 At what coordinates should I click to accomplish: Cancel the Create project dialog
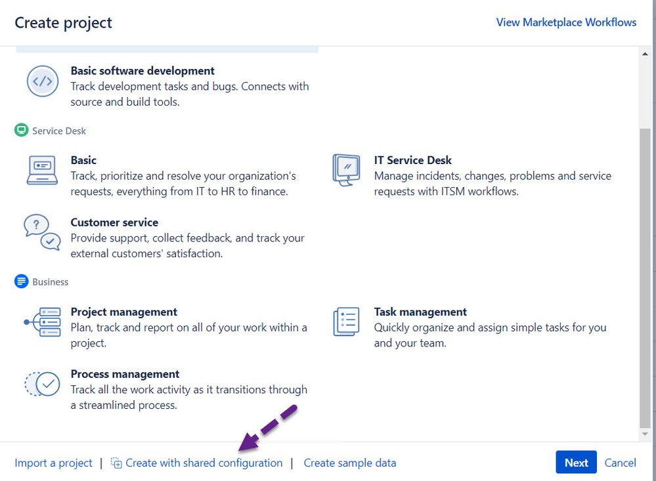(620, 463)
